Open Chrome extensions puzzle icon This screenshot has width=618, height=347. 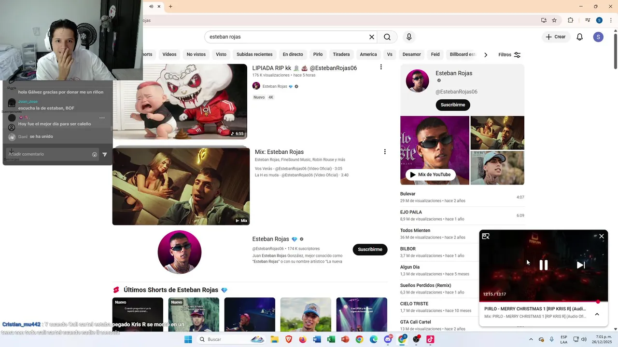(x=570, y=20)
